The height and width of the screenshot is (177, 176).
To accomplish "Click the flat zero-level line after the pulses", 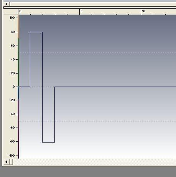I will pyautogui.click(x=115, y=87).
